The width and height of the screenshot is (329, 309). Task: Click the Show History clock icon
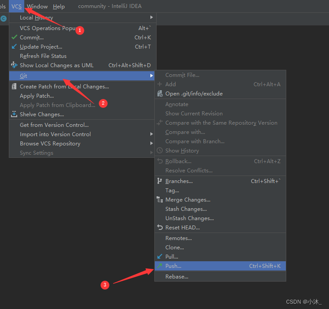point(160,150)
